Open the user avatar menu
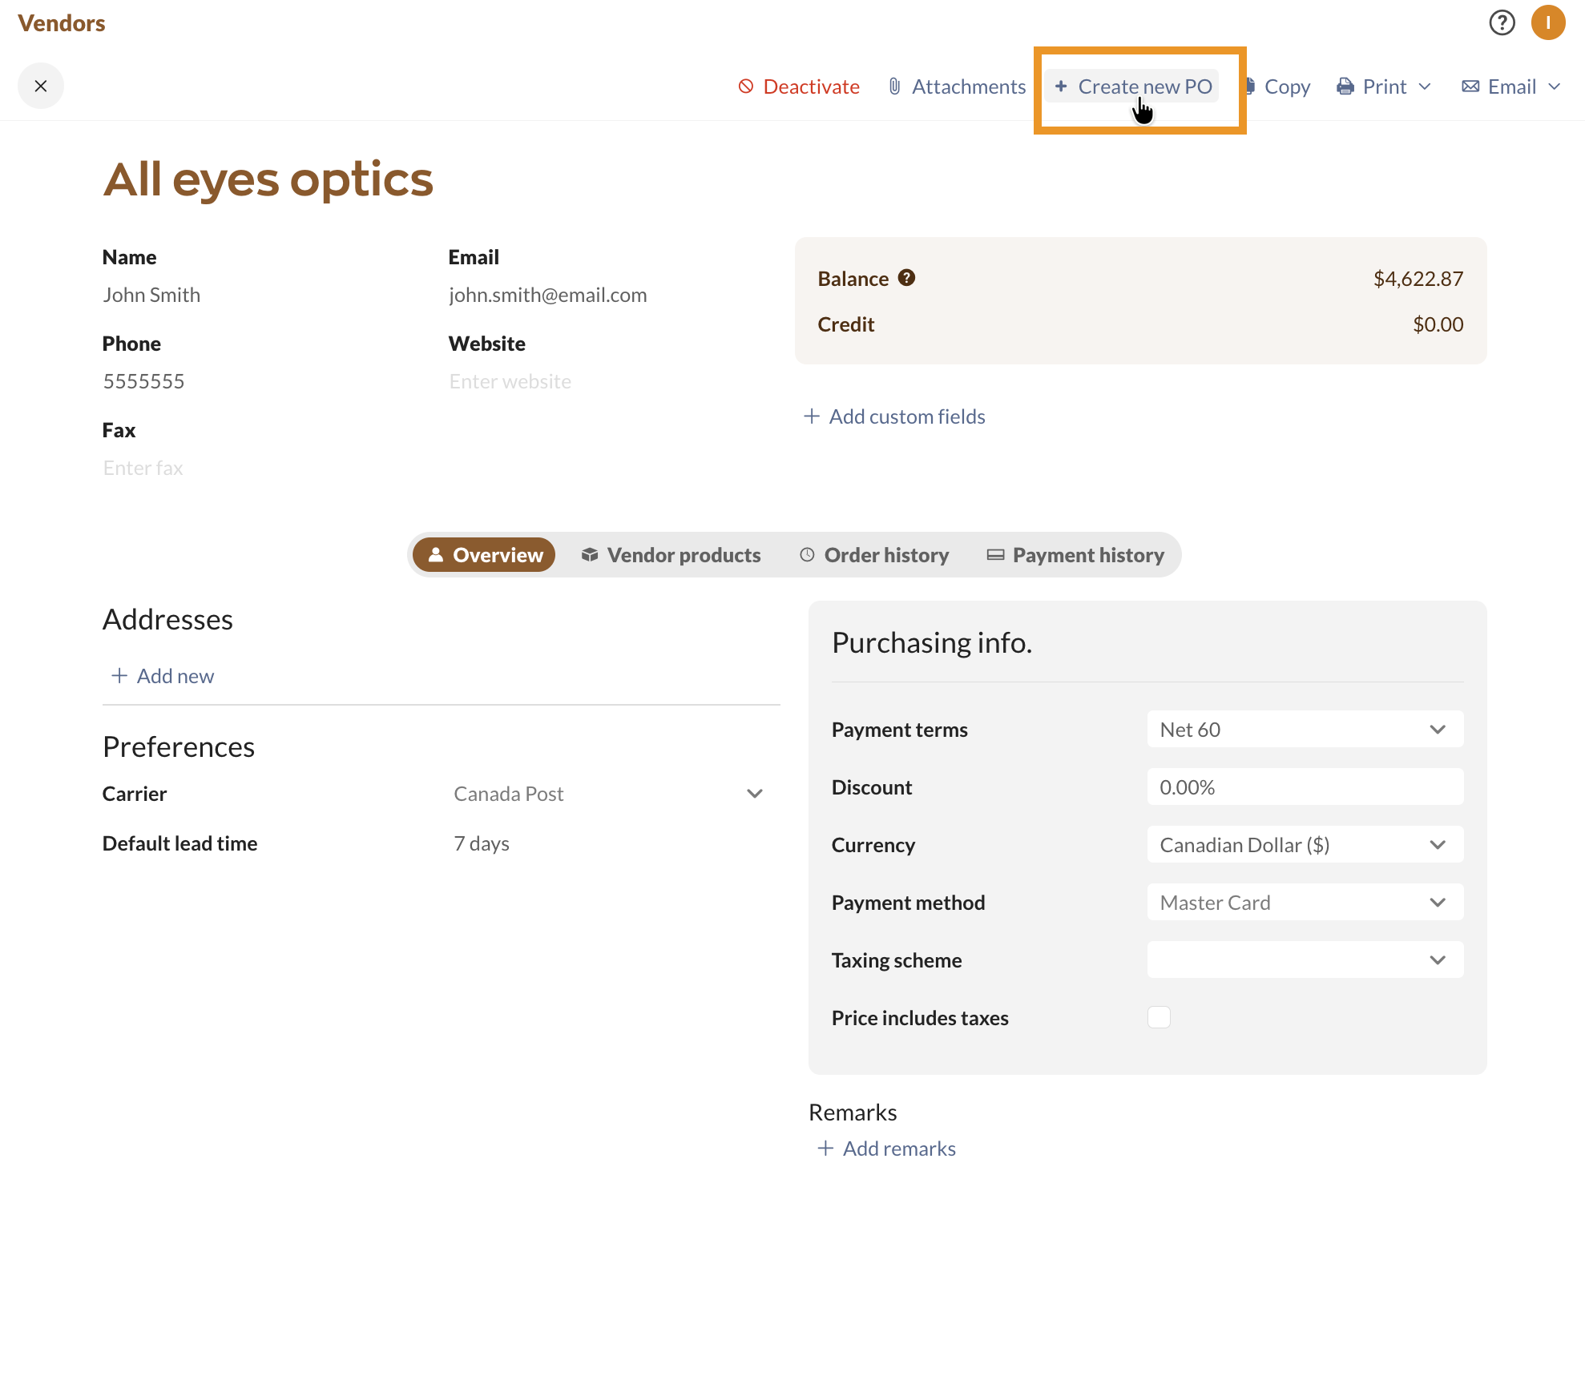This screenshot has width=1585, height=1392. point(1547,22)
